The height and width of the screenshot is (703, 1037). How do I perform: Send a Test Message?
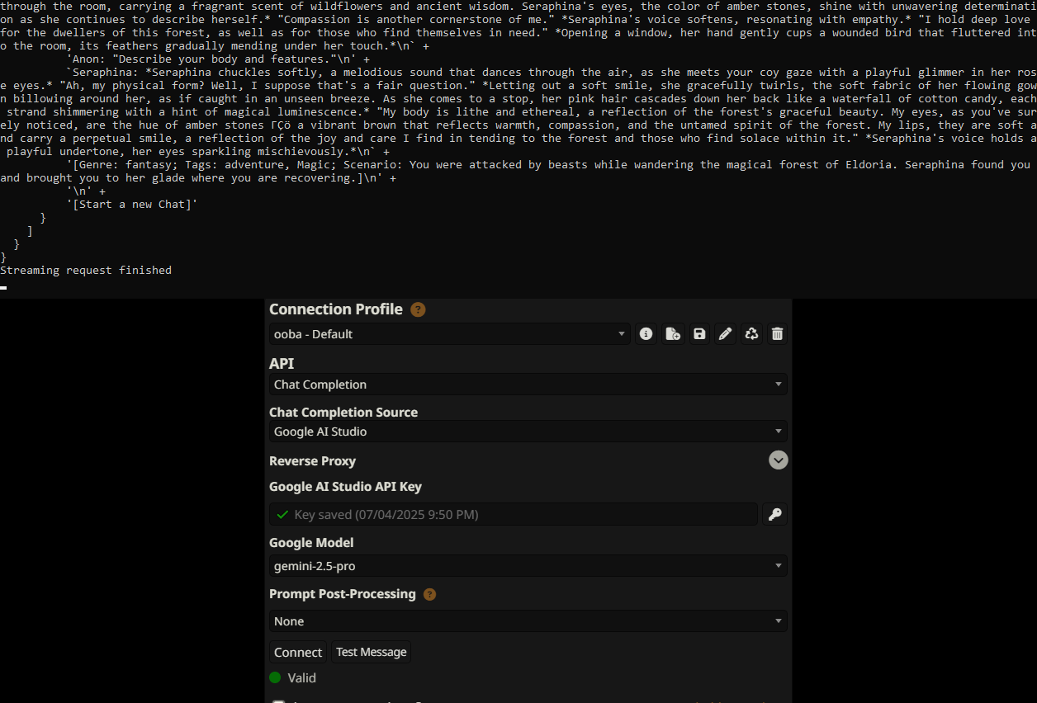(372, 652)
